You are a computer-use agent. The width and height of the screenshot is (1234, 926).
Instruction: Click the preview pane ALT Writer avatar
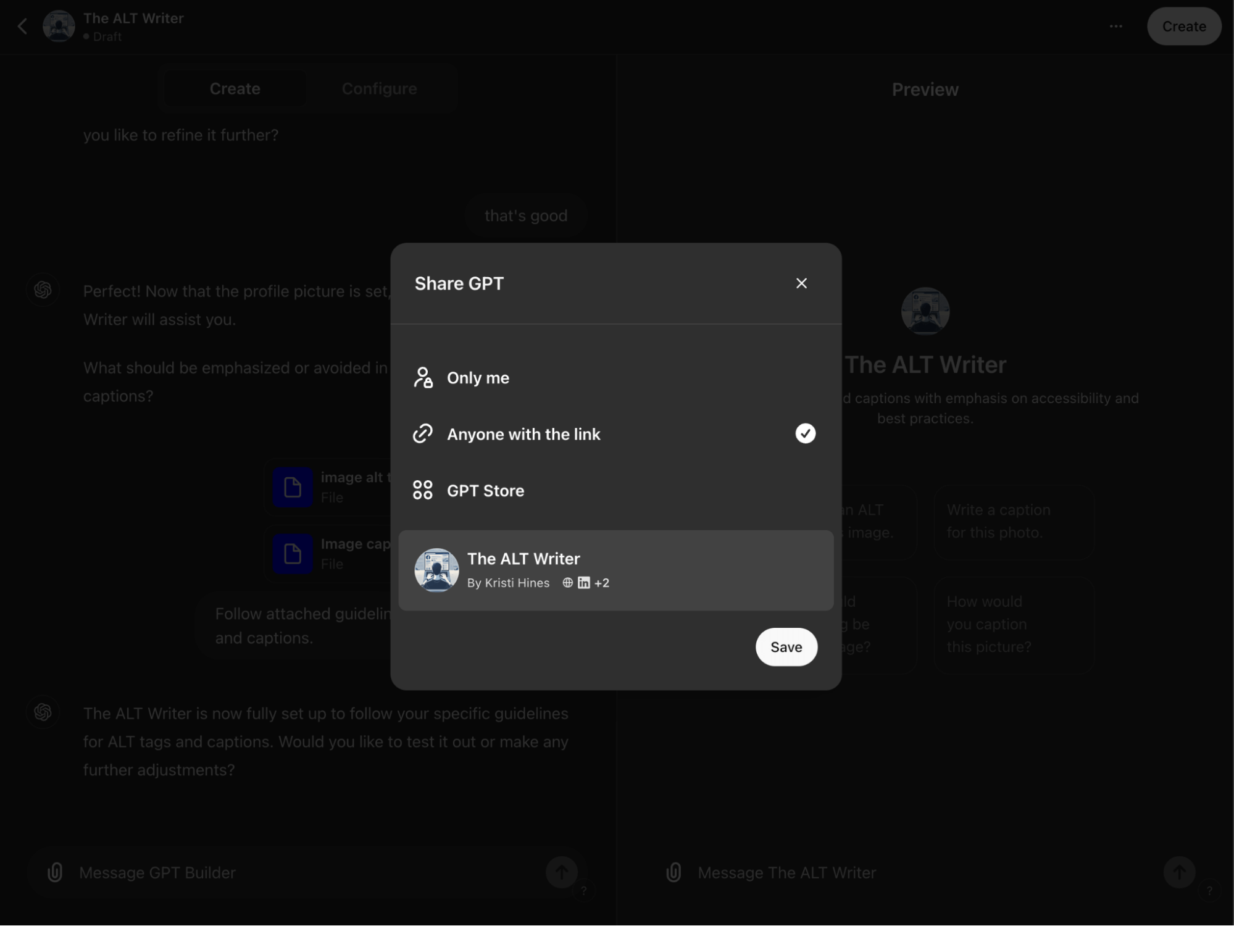click(925, 311)
